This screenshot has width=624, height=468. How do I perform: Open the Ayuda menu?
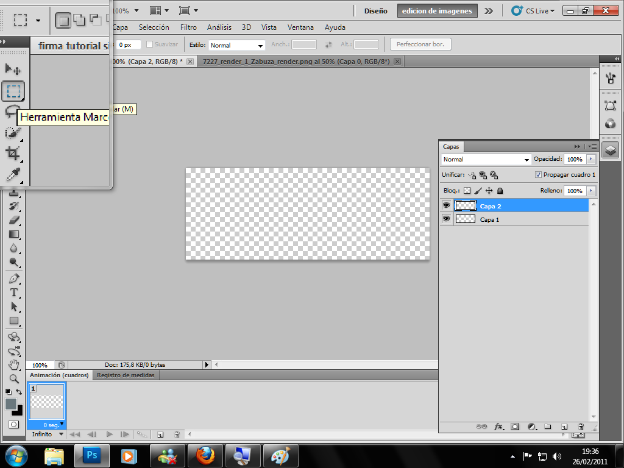[335, 27]
